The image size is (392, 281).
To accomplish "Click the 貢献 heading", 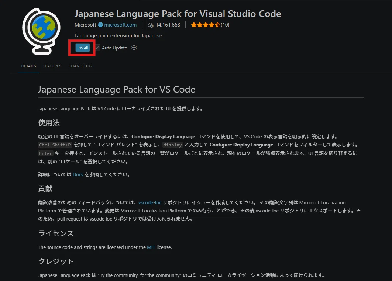I will (x=45, y=188).
